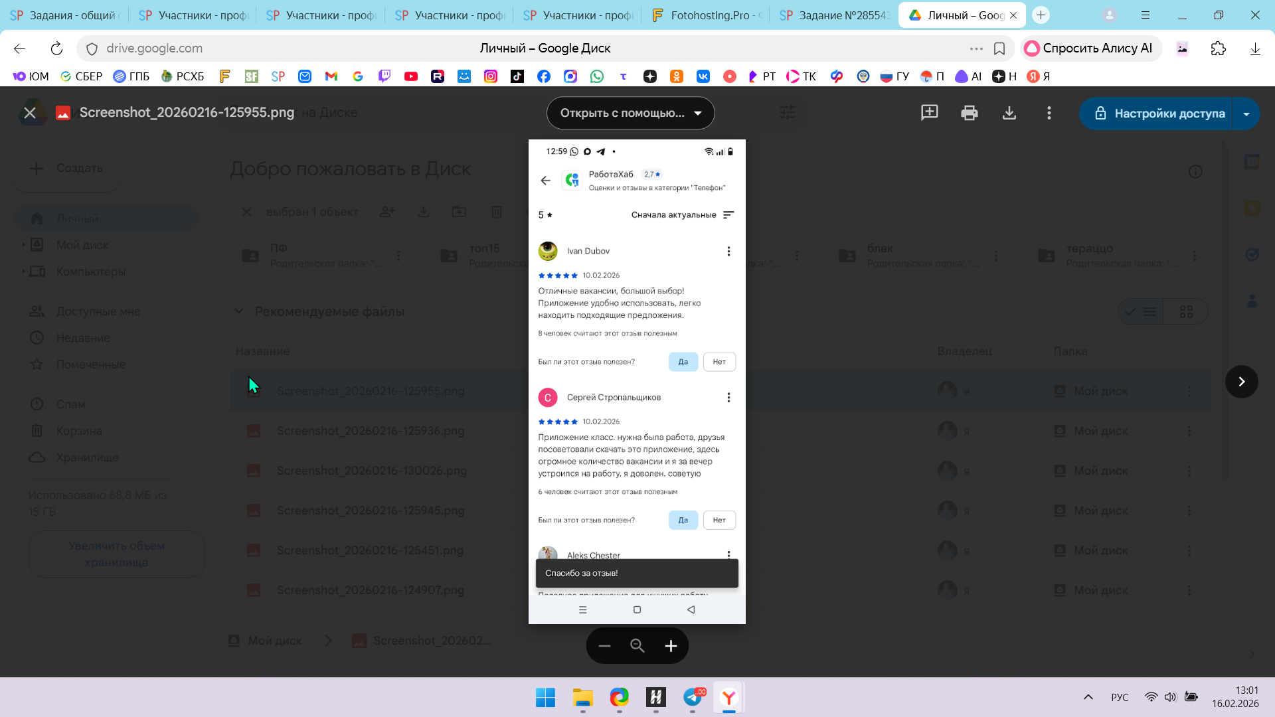Reset zoom using the magnifier icon
The image size is (1275, 717).
(x=637, y=646)
